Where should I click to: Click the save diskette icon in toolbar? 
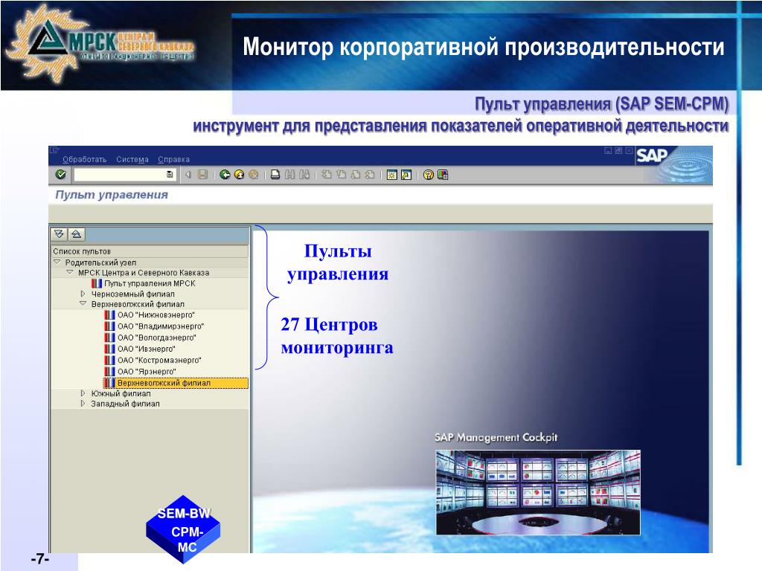pos(202,174)
